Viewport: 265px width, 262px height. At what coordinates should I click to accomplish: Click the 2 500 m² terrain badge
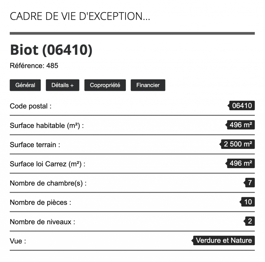(238, 144)
